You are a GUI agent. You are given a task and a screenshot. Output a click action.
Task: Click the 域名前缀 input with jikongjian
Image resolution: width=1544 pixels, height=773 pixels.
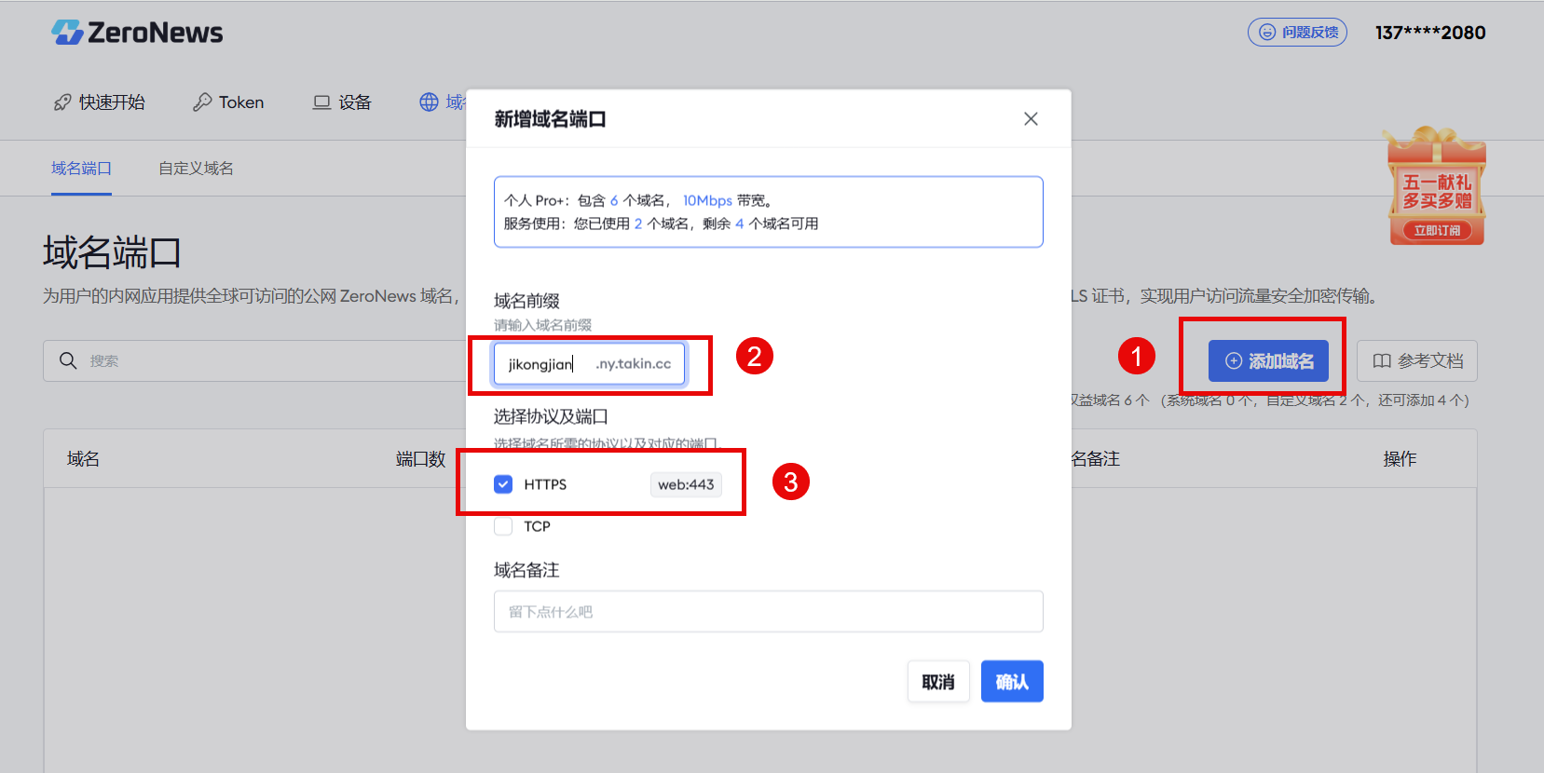[x=589, y=364]
